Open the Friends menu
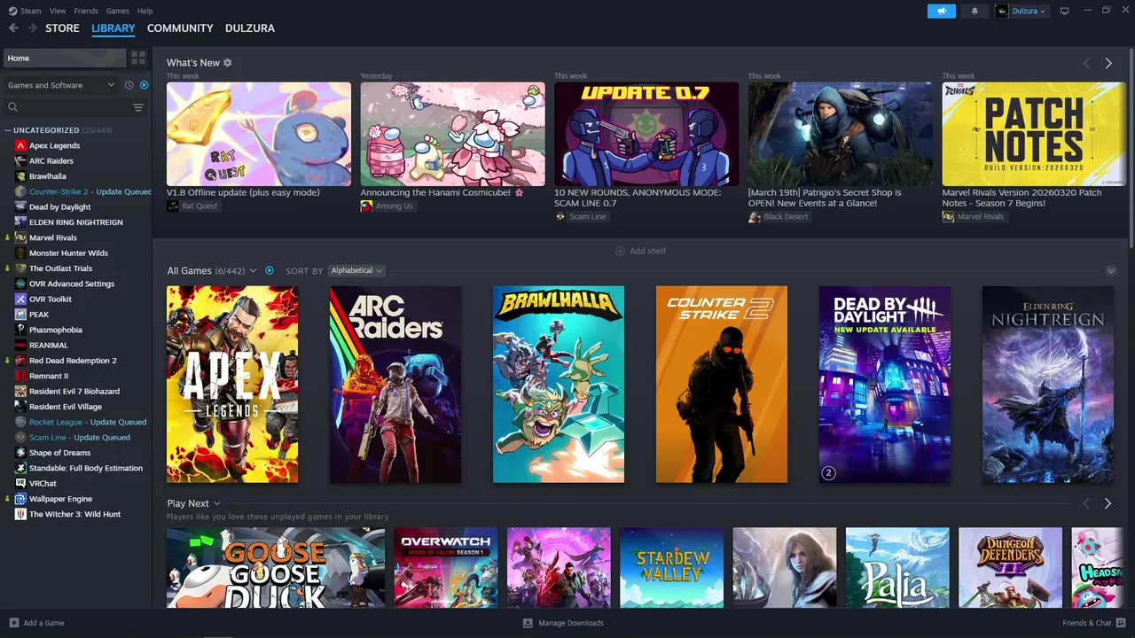The height and width of the screenshot is (638, 1135). click(x=86, y=11)
